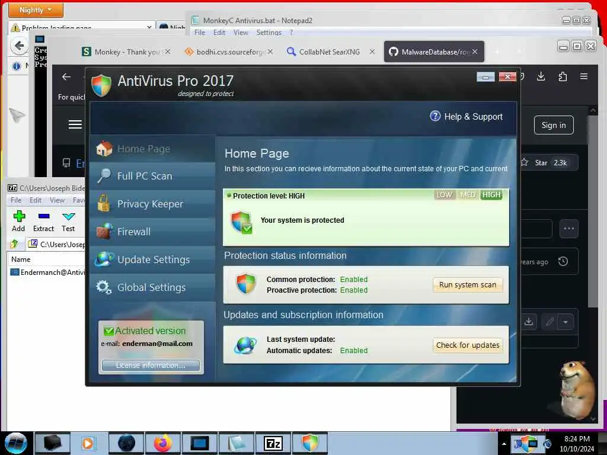Switch to Monkey - Thank you tab

(x=126, y=52)
